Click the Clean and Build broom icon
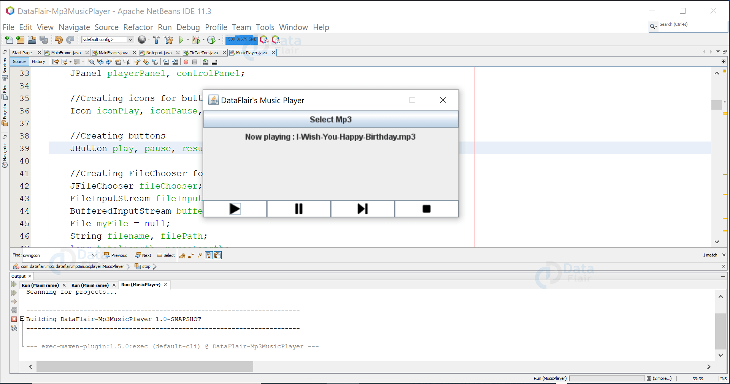The height and width of the screenshot is (384, 730). [168, 39]
